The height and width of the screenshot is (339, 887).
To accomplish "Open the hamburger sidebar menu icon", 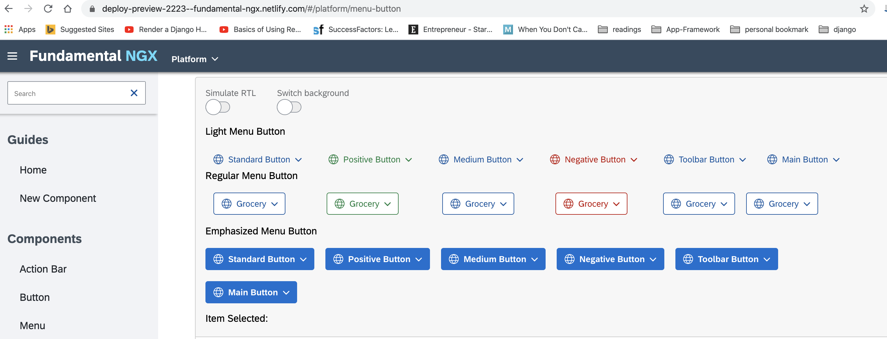I will [12, 56].
